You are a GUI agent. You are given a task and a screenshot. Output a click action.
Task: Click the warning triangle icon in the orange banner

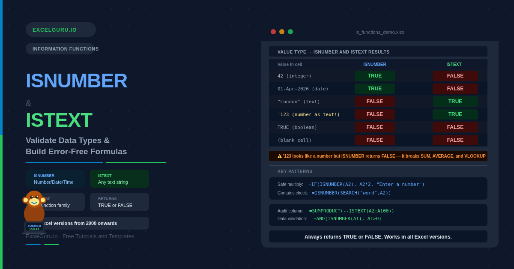click(x=280, y=156)
